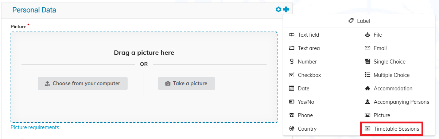Select the Yes/No field type
This screenshot has width=439, height=139.
coord(321,102)
